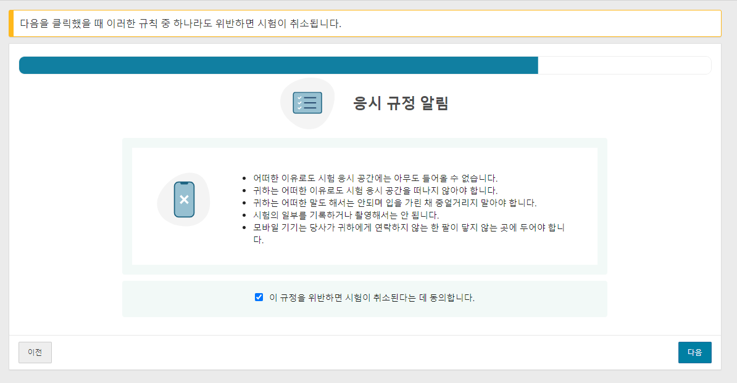Click the rule about 입을 가린 채 중얼거리지
Viewport: 737px width, 383px height.
(395, 203)
